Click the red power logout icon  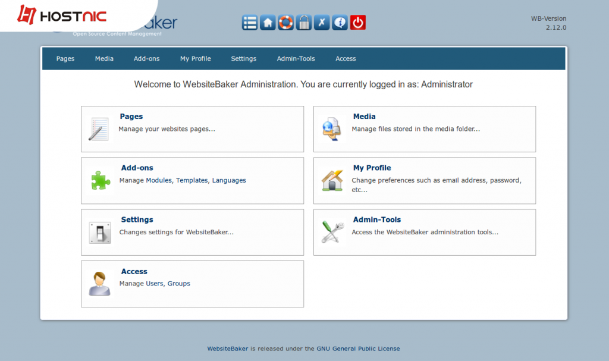tap(357, 23)
